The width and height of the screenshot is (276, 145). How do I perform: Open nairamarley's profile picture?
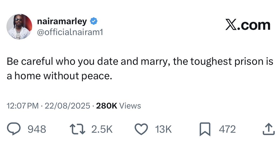[x=19, y=27]
